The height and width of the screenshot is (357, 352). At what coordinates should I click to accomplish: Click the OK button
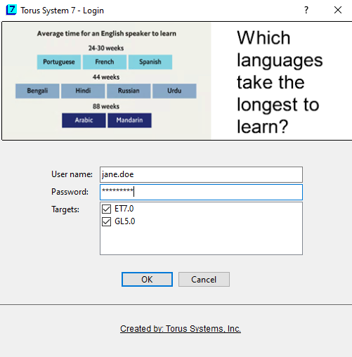pos(147,279)
